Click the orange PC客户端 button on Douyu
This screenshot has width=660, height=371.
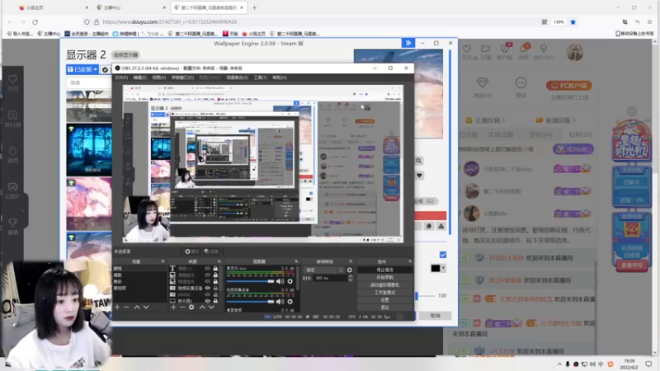[x=569, y=86]
